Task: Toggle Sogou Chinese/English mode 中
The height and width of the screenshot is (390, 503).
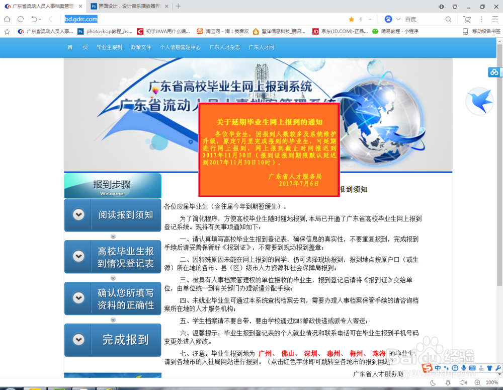Action: pyautogui.click(x=438, y=368)
